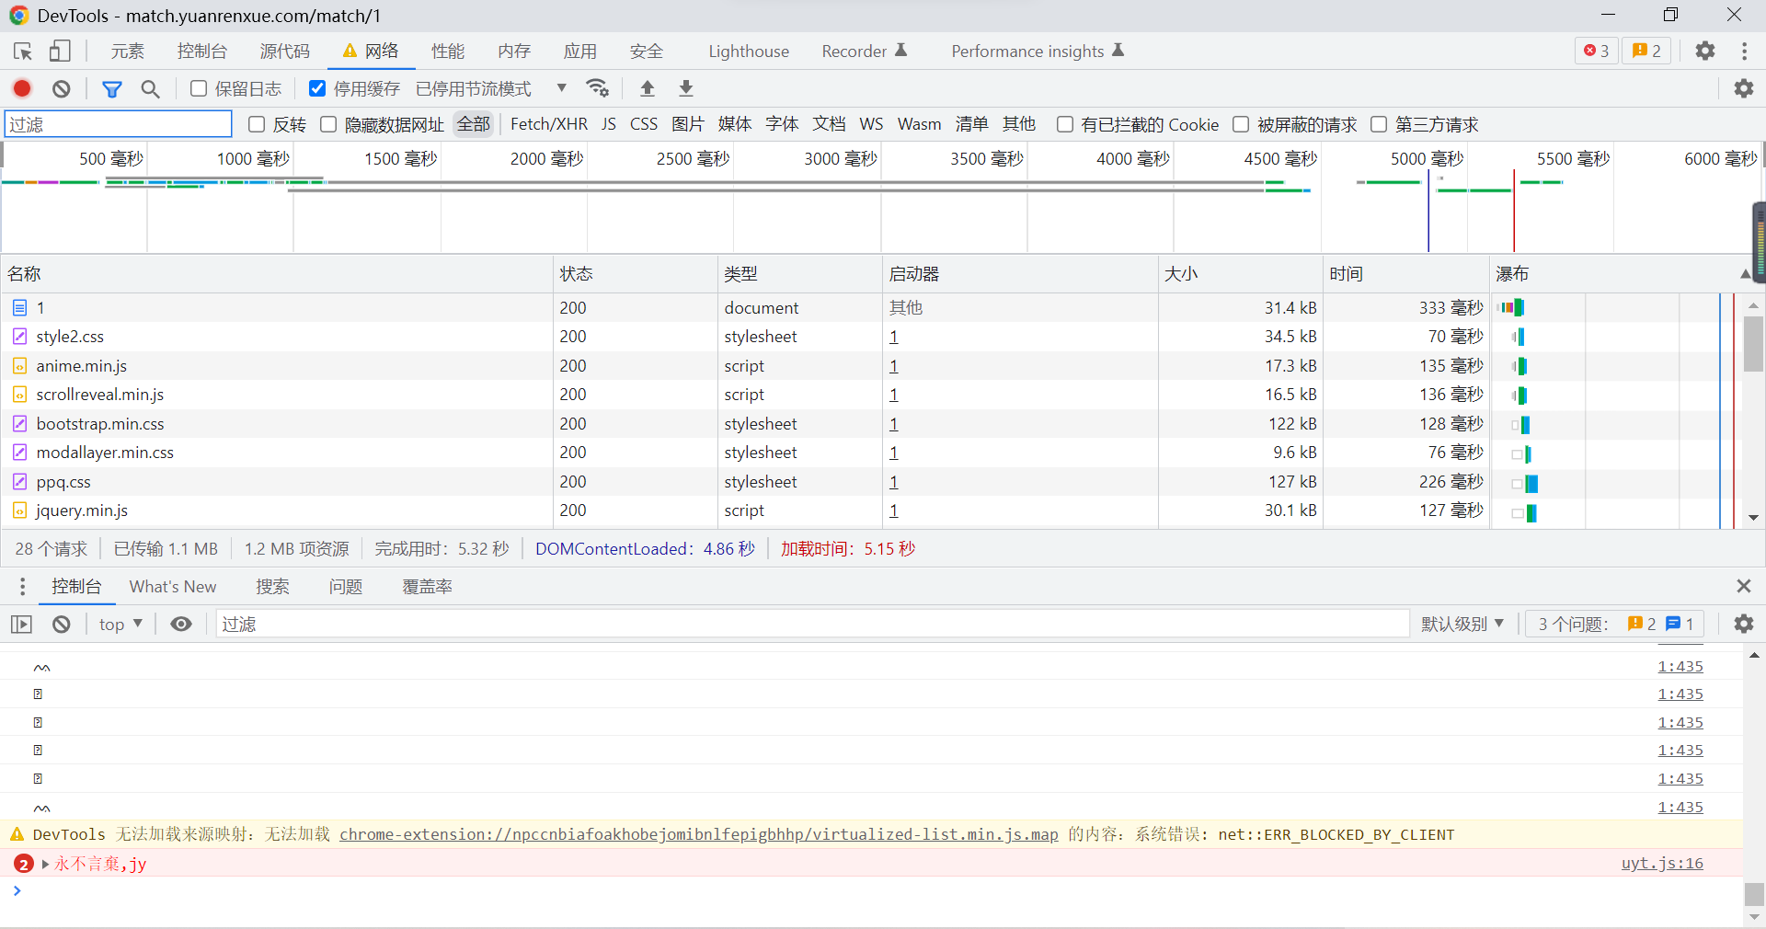The width and height of the screenshot is (1766, 929).
Task: Click script icon beside jquery.min.js
Action: pos(19,510)
